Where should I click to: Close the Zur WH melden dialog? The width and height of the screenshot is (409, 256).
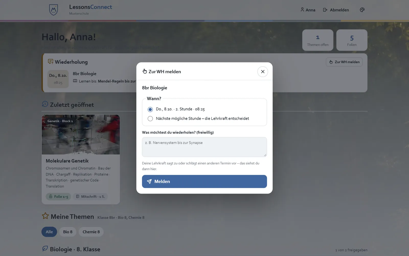(263, 72)
